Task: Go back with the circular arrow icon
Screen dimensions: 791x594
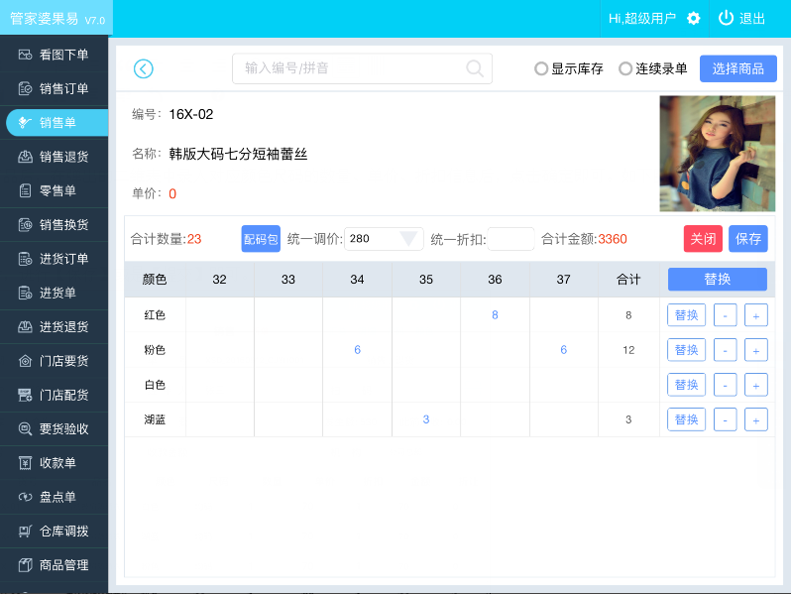Action: [144, 68]
